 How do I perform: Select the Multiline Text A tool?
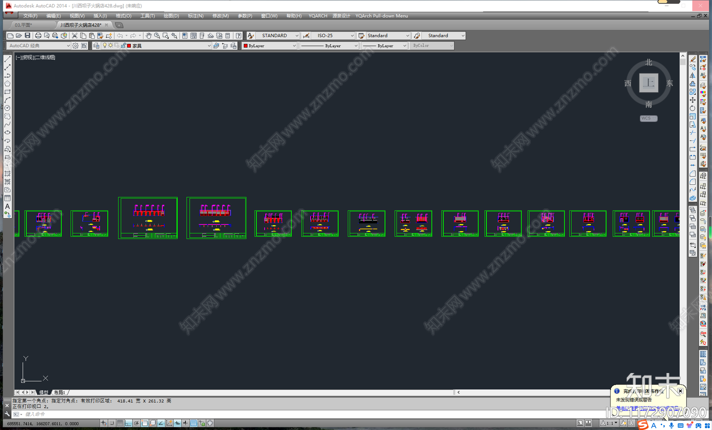8,207
